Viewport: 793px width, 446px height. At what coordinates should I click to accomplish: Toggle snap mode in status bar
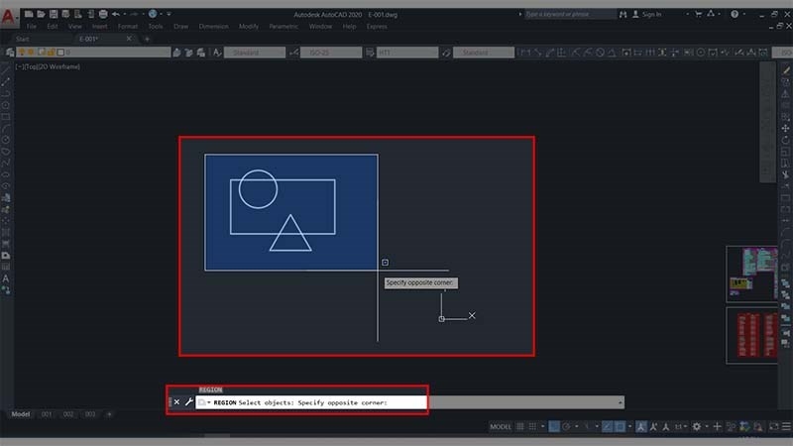click(532, 427)
